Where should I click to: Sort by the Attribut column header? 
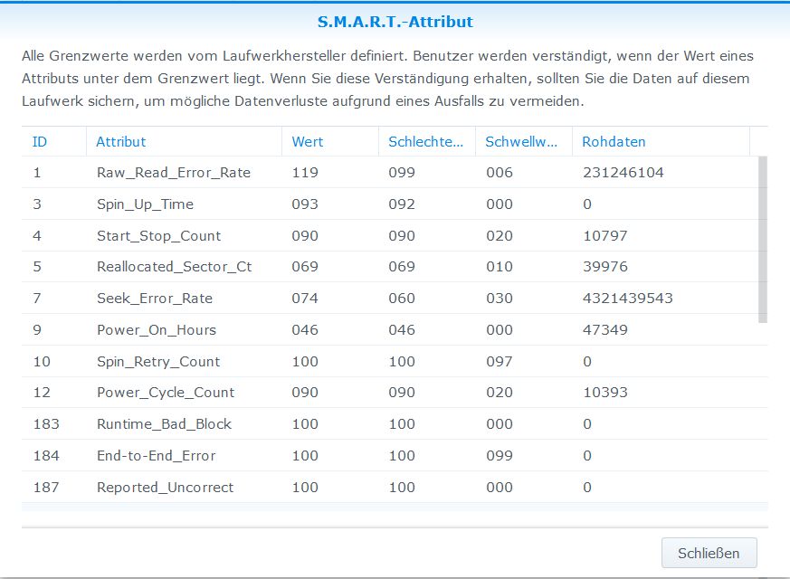click(x=184, y=141)
